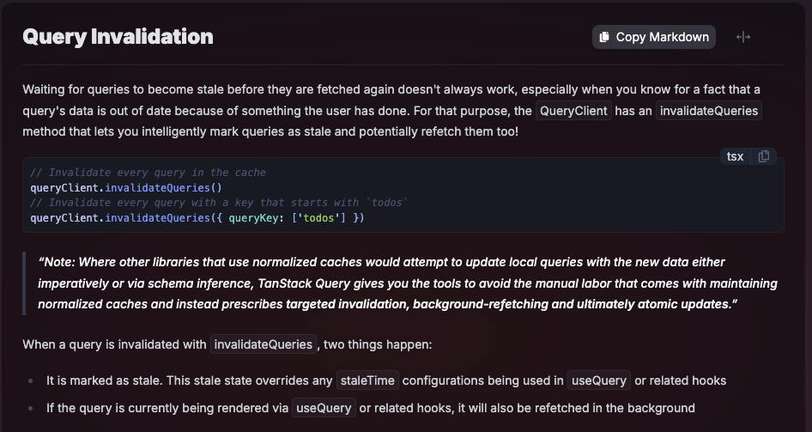Image resolution: width=812 pixels, height=432 pixels.
Task: Click the QueryClient inline code tag
Action: pos(573,111)
